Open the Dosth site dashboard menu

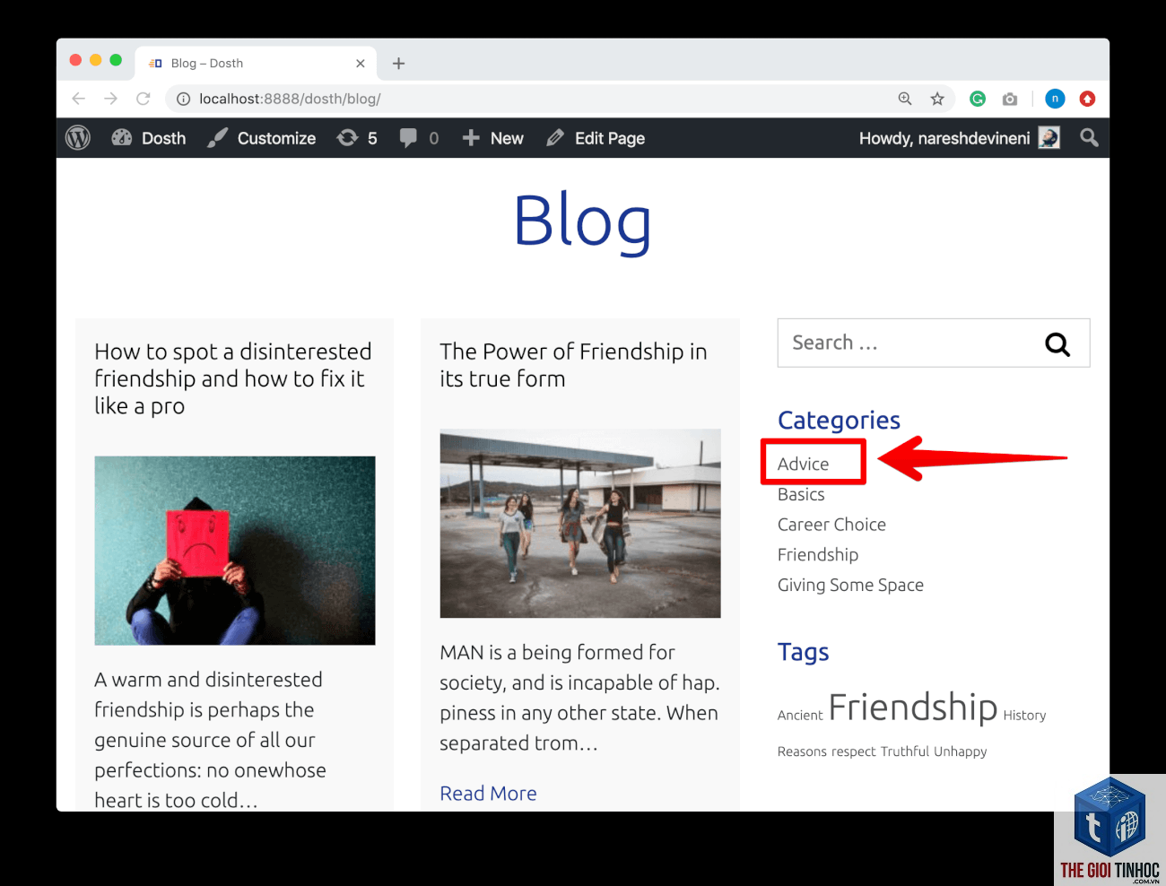pos(149,138)
